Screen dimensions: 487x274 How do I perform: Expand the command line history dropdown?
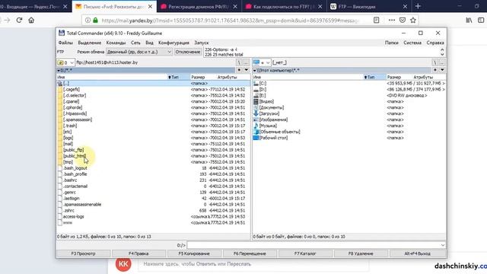point(443,245)
